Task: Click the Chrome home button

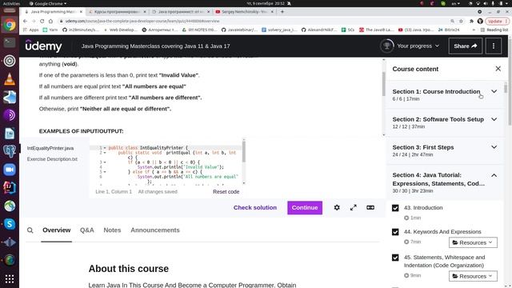Action: click(x=50, y=21)
